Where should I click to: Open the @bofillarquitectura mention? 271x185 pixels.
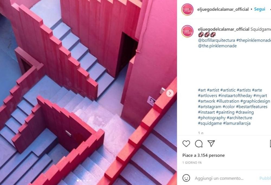point(216,40)
